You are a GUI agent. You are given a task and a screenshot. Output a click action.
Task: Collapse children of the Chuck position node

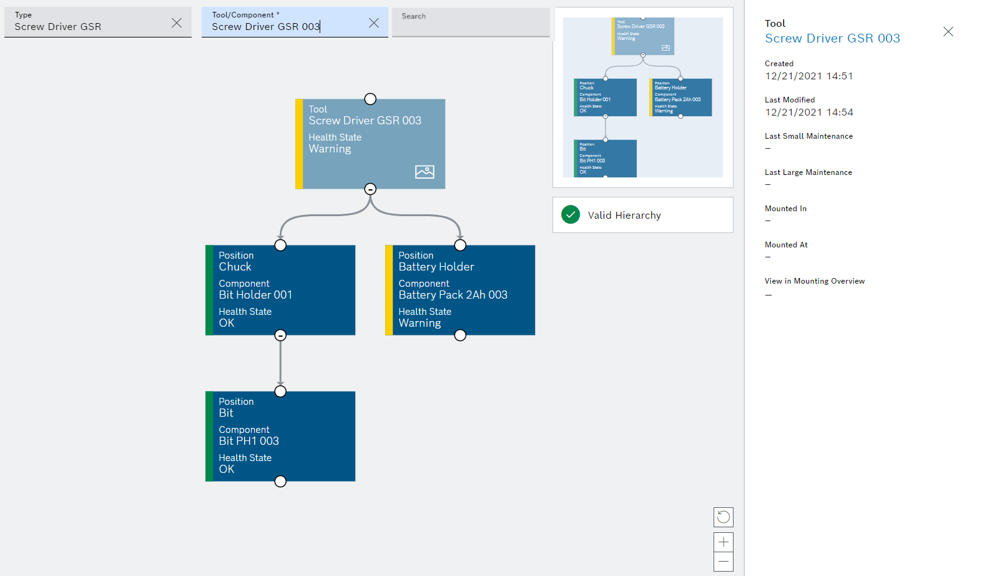point(280,335)
